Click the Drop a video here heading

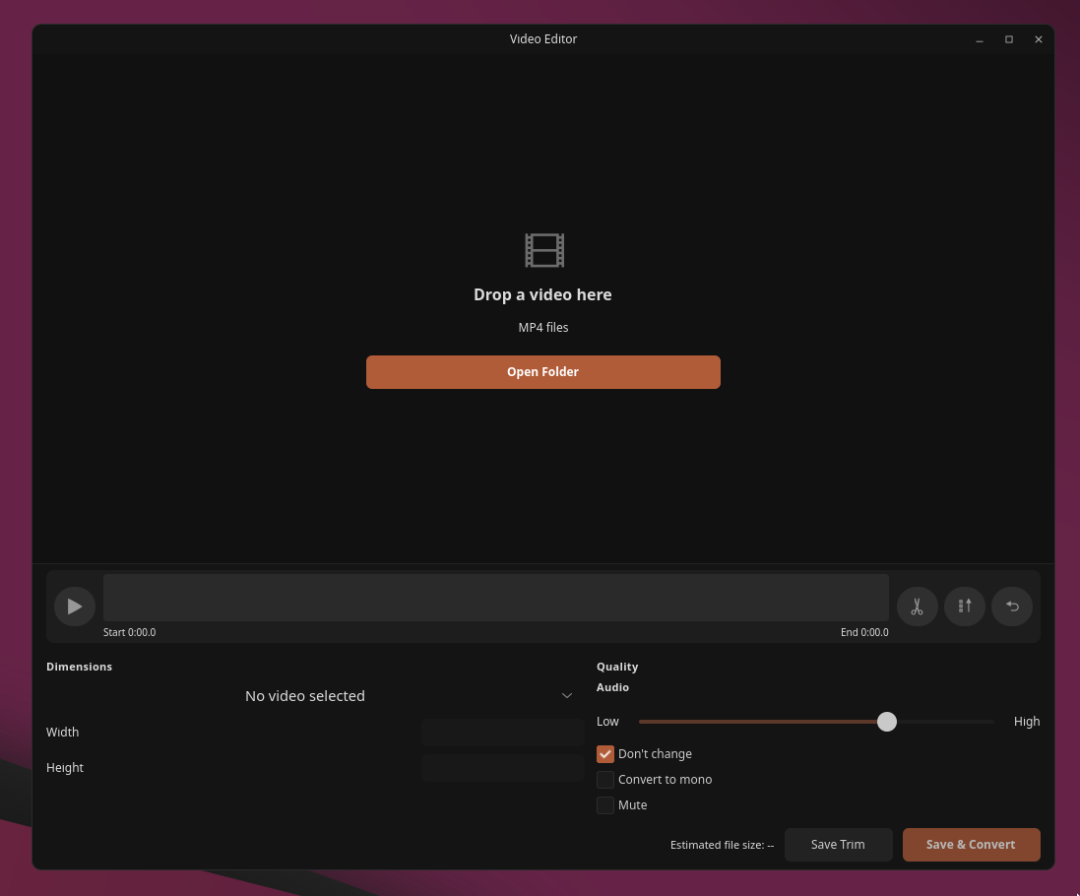pyautogui.click(x=542, y=294)
